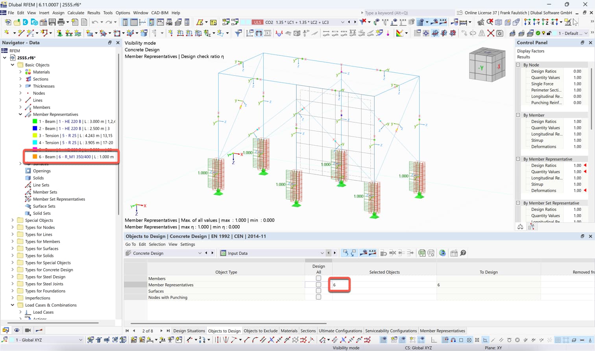Click the Print icon in the main toolbar
This screenshot has width=595, height=351.
61,22
